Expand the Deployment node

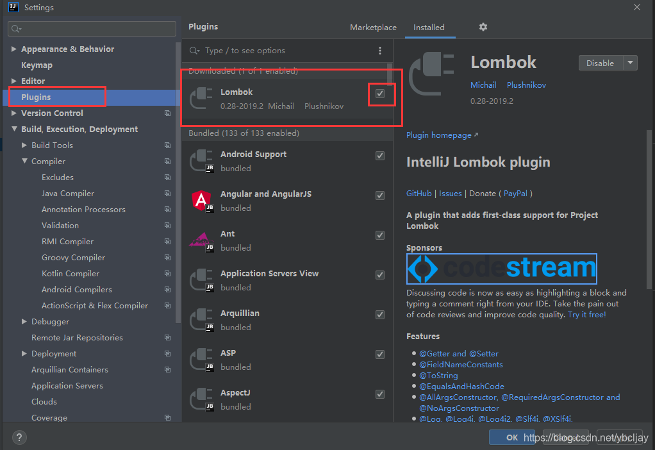(x=24, y=353)
